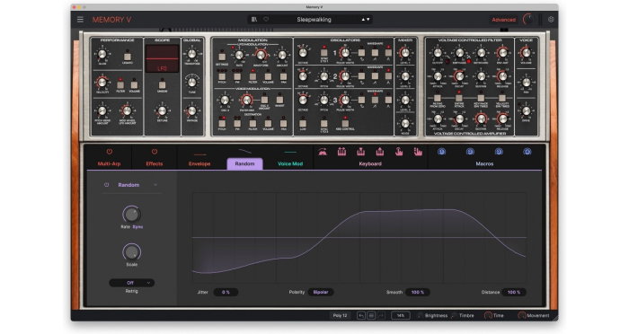Click the Multi-Arp power icon
This screenshot has width=629, height=334.
(109, 152)
